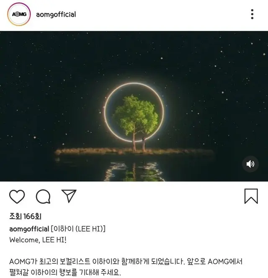Screen dimensions: 268x278
Task: Tap the water reflection in the video
Action: tap(134, 171)
